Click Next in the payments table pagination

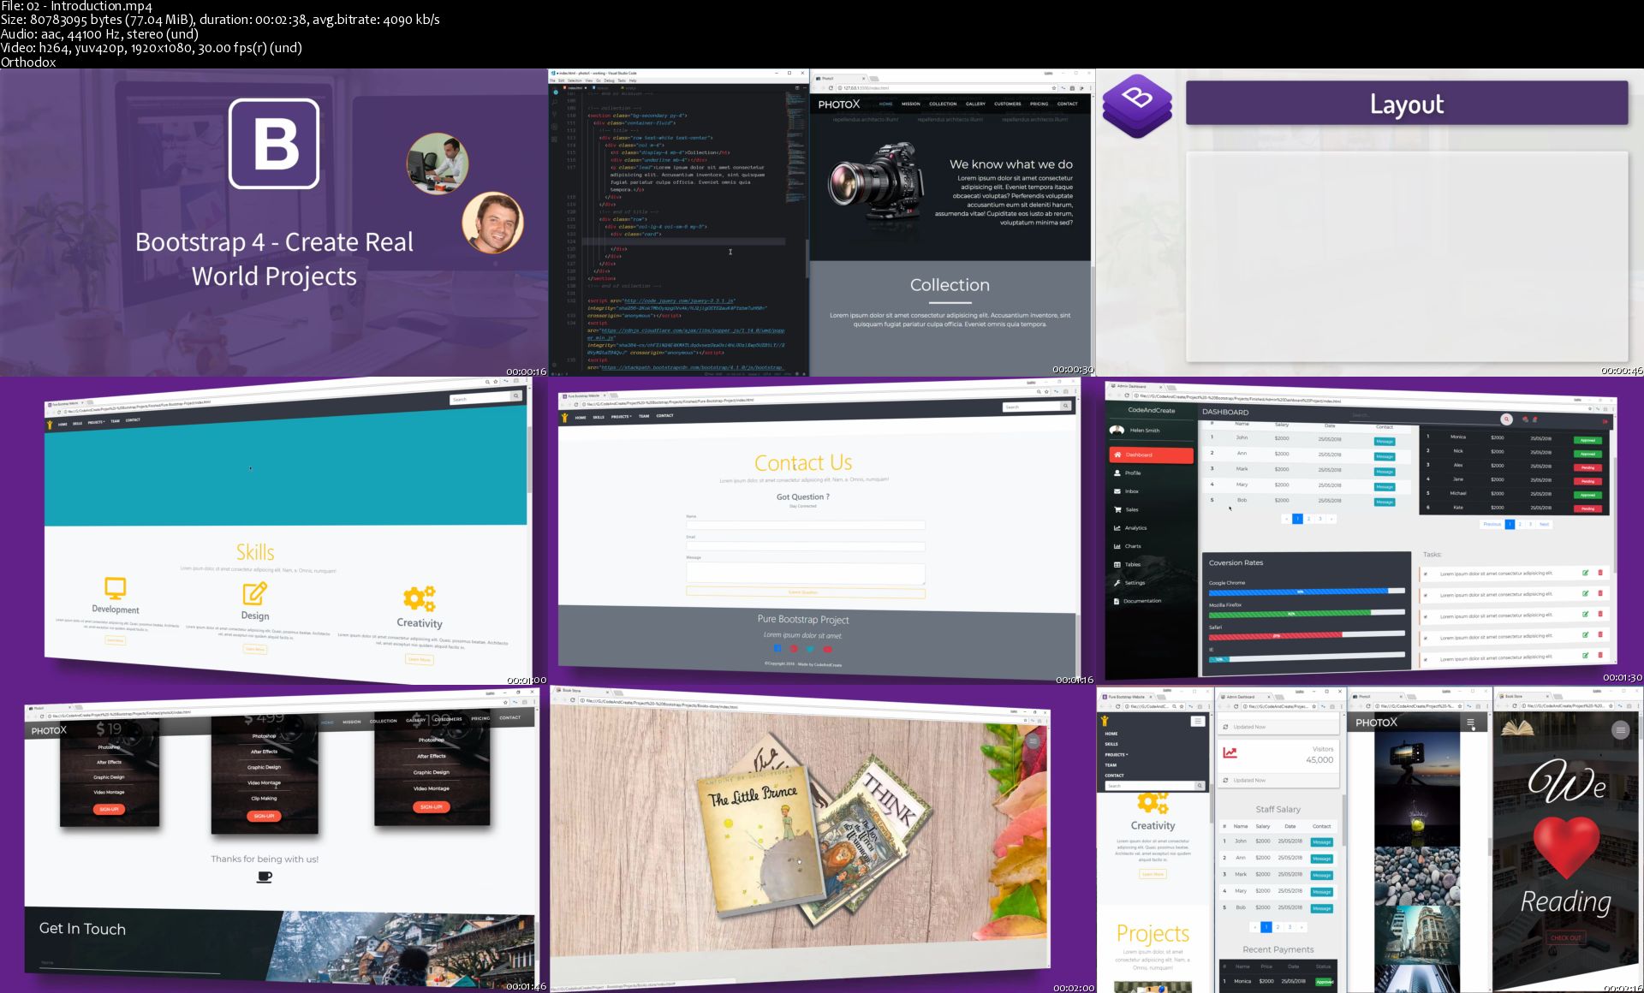[x=1544, y=524]
